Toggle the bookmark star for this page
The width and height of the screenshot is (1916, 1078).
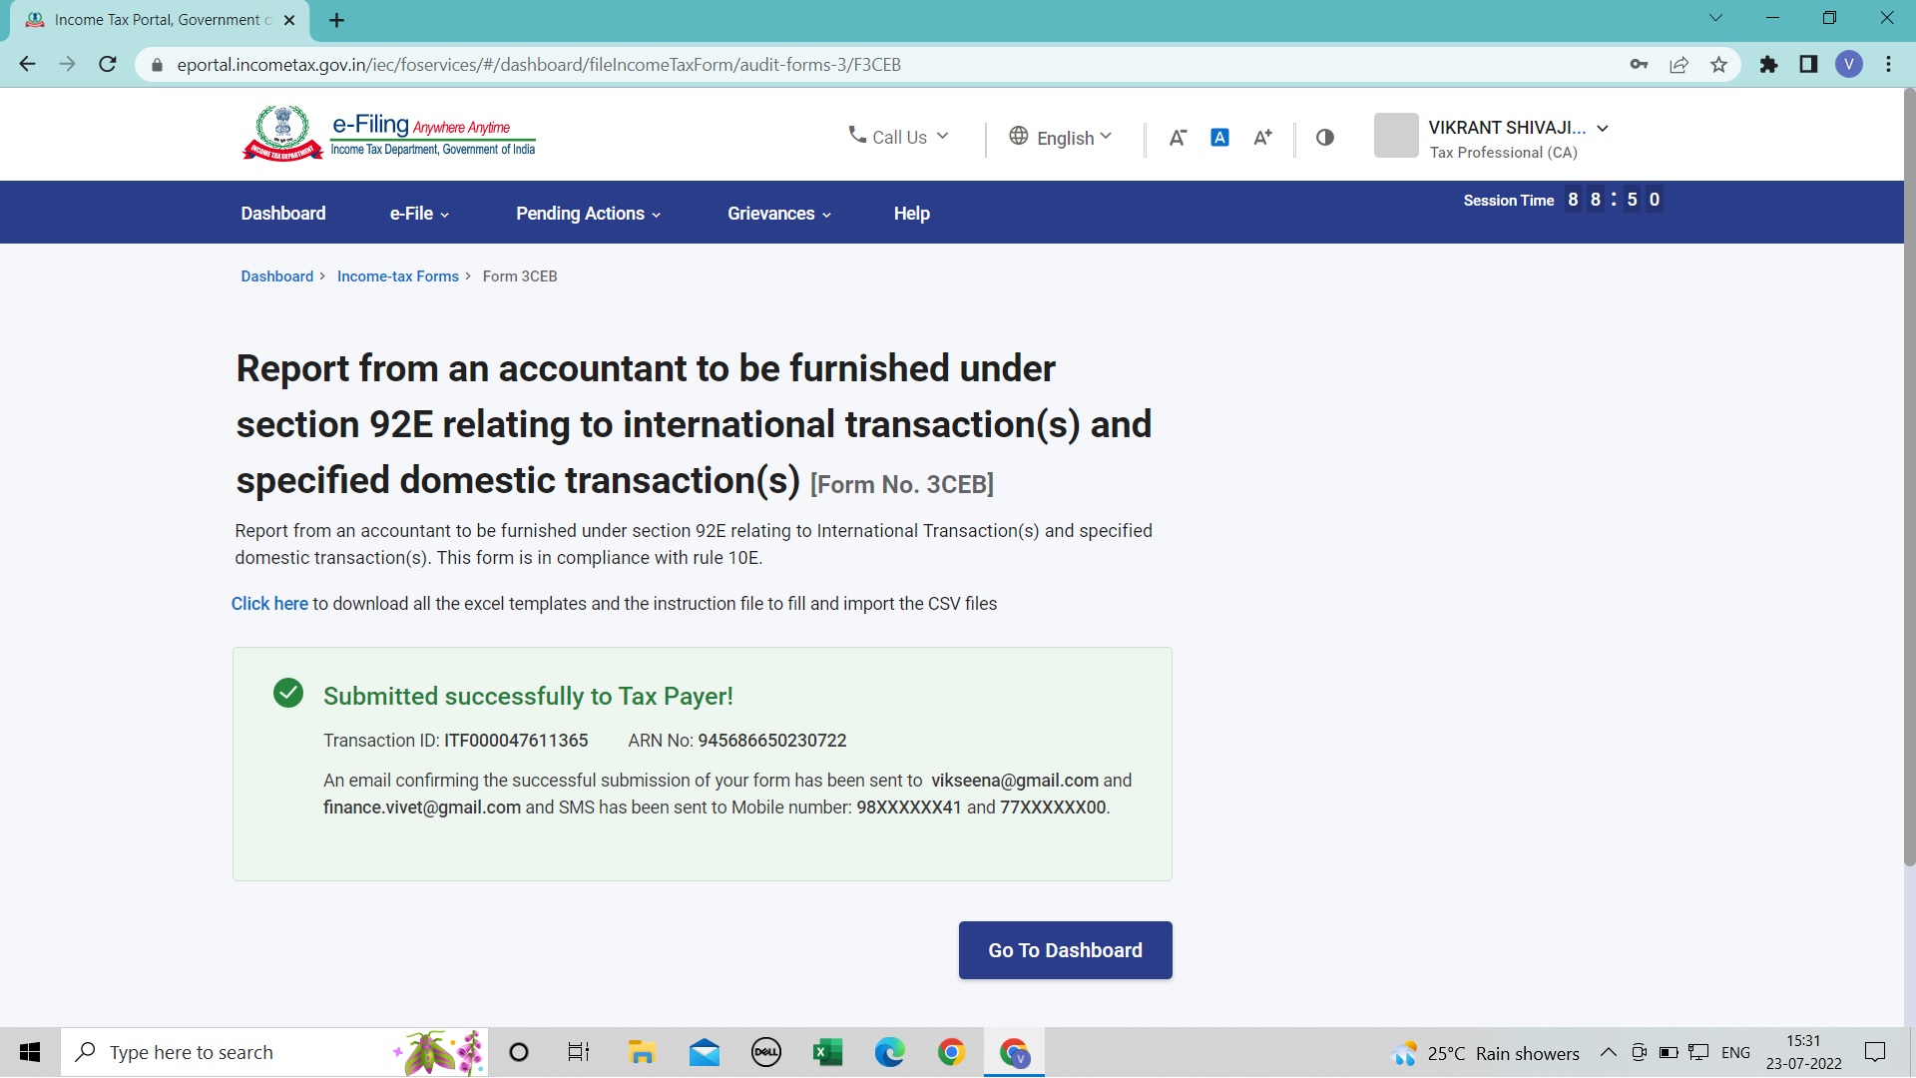[1718, 64]
